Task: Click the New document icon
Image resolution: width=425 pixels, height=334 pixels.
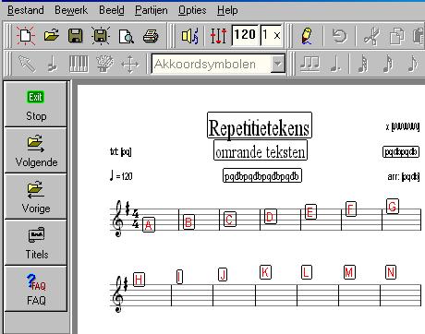Action: (x=26, y=36)
